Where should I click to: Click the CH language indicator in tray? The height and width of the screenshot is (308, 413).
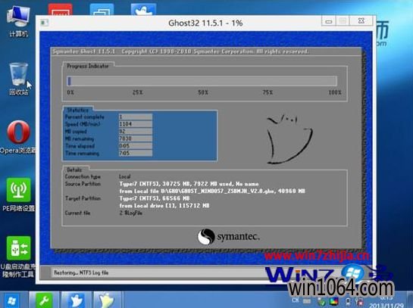coord(296,300)
